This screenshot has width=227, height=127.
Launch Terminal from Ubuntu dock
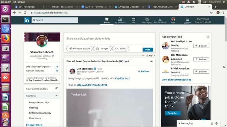coord(5,19)
